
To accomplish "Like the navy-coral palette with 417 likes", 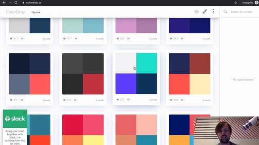I will (x=13, y=100).
